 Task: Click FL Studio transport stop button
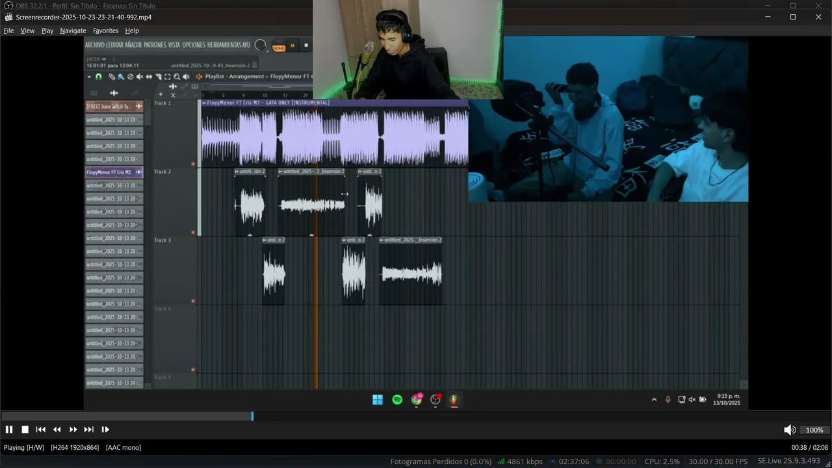pyautogui.click(x=306, y=45)
